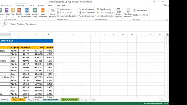Open SUM_AVG_COUNT sheet tab
The width and height of the screenshot is (187, 105).
(x=70, y=100)
